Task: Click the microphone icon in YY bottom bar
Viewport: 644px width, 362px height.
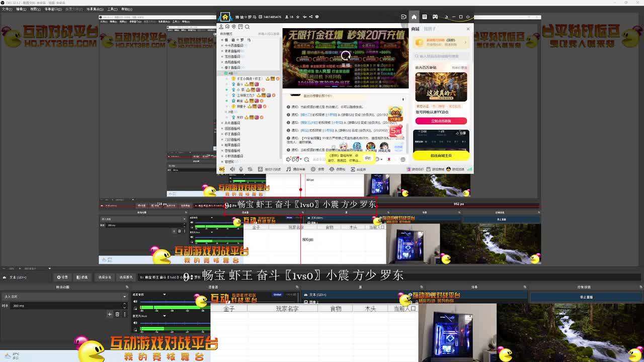Action: pos(241,169)
